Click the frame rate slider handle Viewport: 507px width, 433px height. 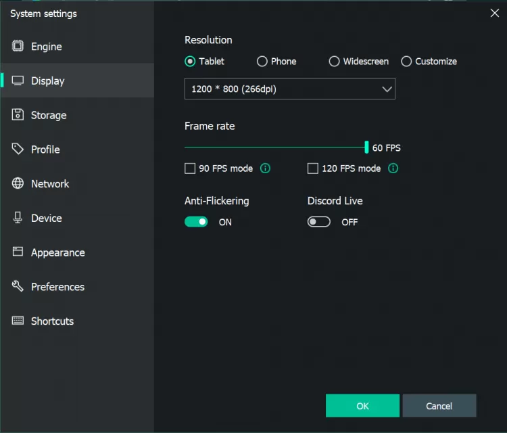coord(366,147)
